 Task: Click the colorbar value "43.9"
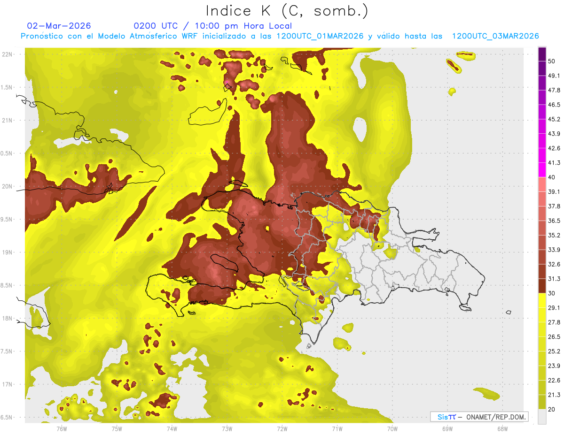pos(555,134)
